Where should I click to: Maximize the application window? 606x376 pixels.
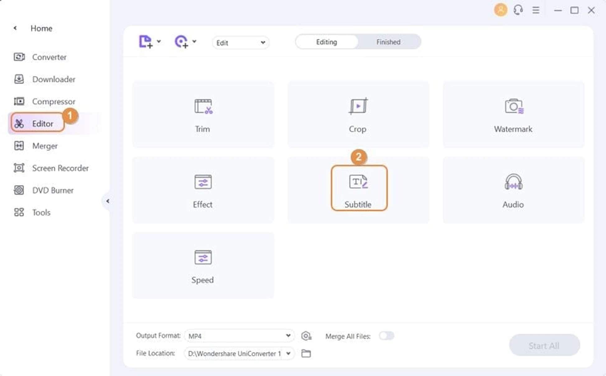[574, 10]
